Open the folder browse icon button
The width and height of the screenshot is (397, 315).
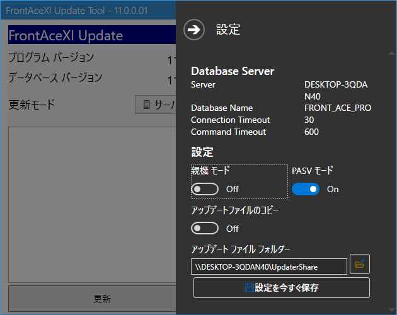(x=359, y=265)
